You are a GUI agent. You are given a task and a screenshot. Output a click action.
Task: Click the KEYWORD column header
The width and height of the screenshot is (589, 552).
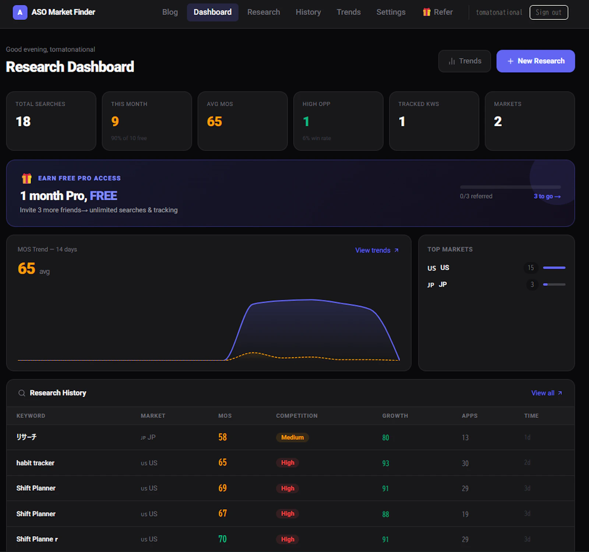(31, 416)
